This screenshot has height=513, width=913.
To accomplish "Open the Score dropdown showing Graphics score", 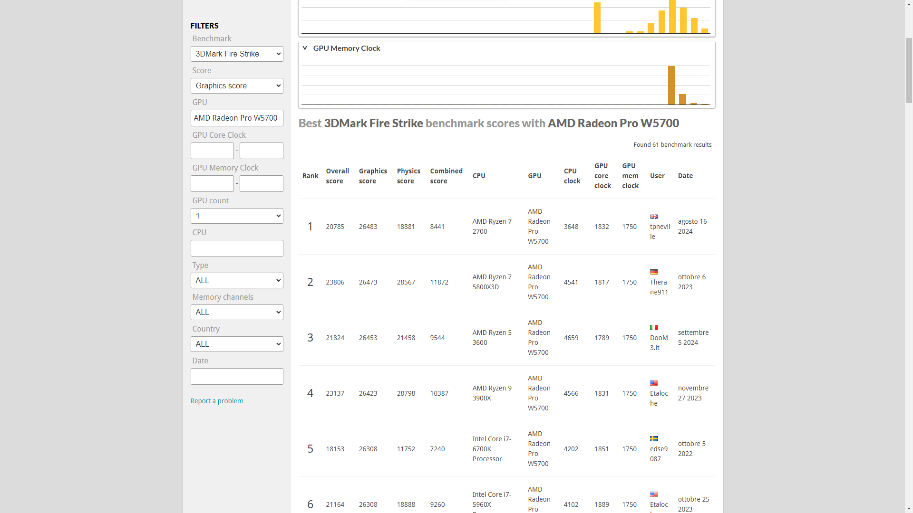I will (237, 86).
